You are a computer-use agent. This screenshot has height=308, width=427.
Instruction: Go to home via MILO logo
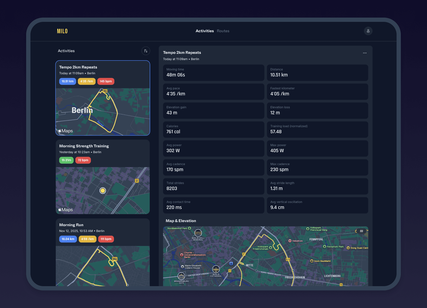(x=62, y=31)
